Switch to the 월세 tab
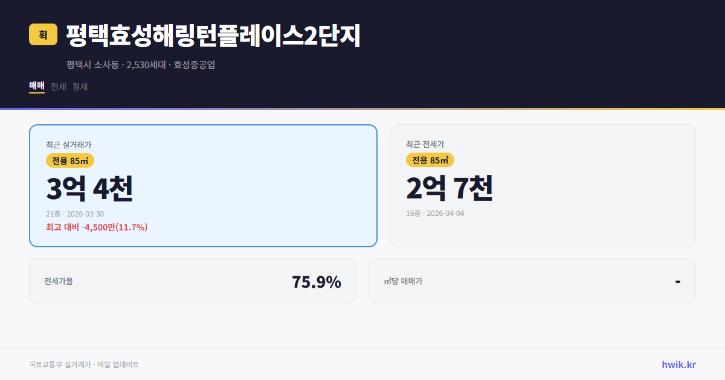 point(79,86)
